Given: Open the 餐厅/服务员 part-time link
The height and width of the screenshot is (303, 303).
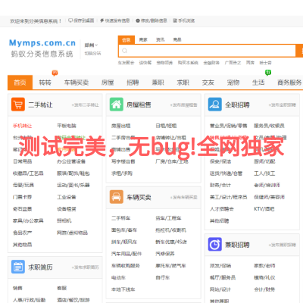Looking at the screenshot, I should (x=223, y=277).
